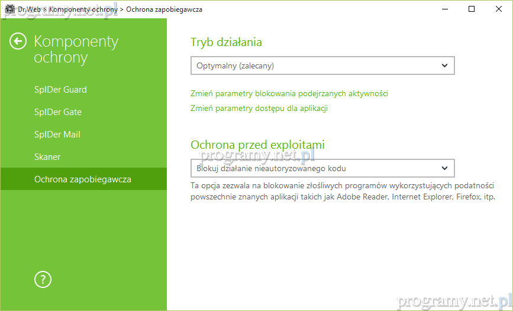Go back using the circled arrow icon
The height and width of the screenshot is (311, 513).
[18, 41]
